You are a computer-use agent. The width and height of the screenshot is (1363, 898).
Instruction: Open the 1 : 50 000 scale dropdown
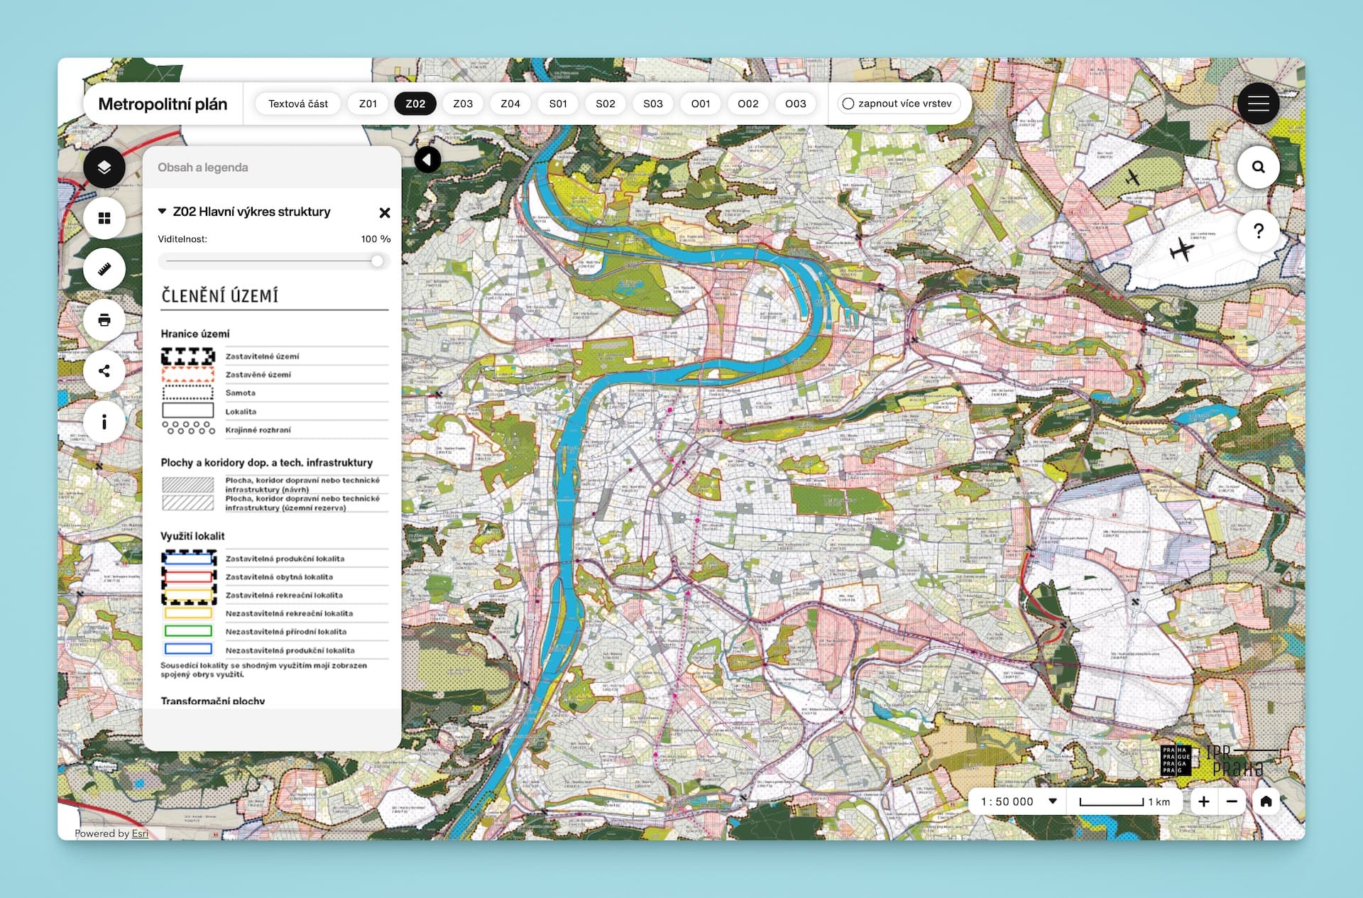[x=1053, y=801]
